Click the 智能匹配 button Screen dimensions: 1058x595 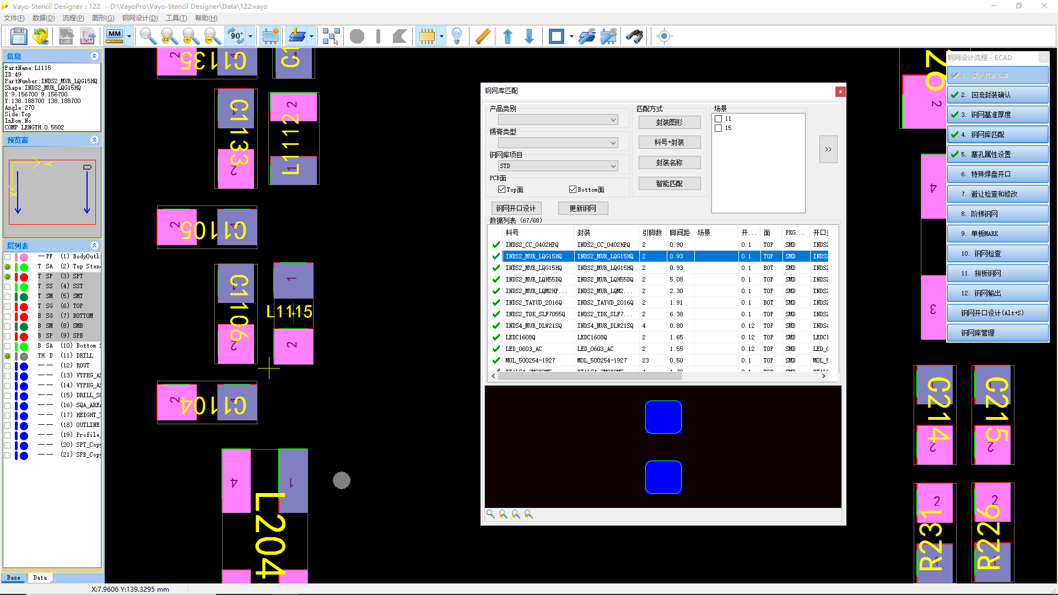pyautogui.click(x=670, y=183)
